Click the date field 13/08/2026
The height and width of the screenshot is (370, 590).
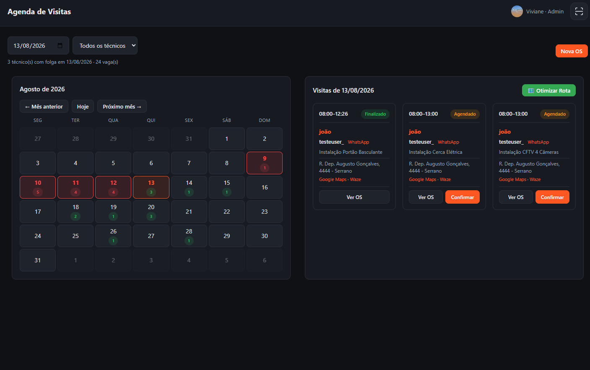[38, 46]
